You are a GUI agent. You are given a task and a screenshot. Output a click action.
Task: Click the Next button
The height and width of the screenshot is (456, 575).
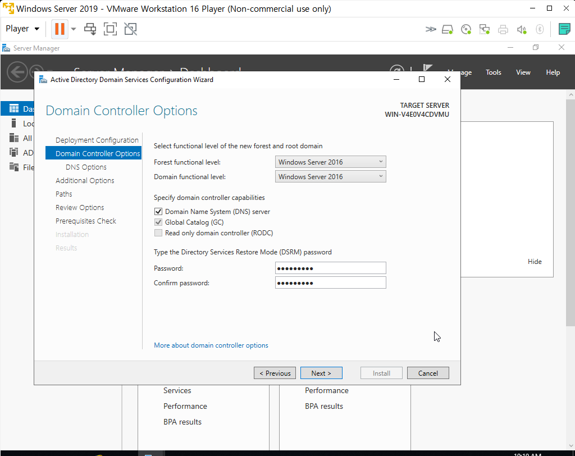(x=321, y=373)
